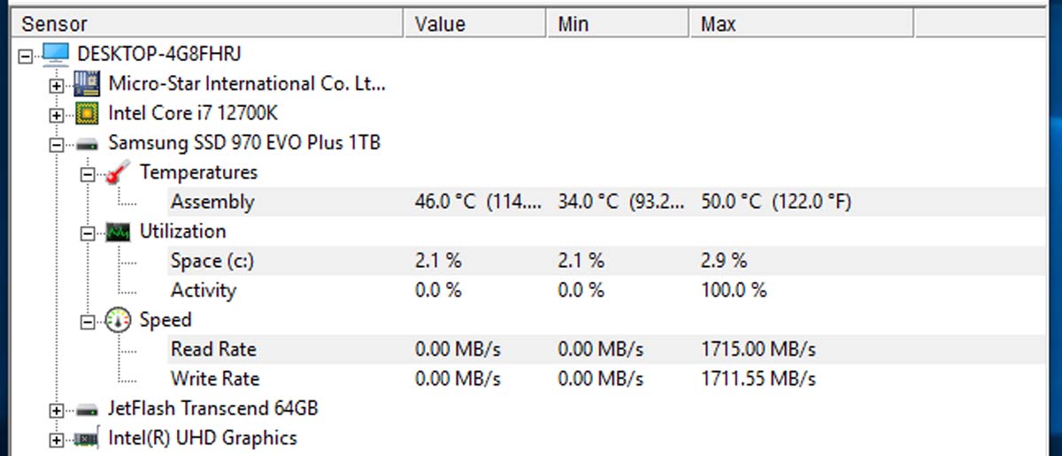Collapse the Samsung SSD 970 EVO node
This screenshot has width=1062, height=456.
point(57,144)
